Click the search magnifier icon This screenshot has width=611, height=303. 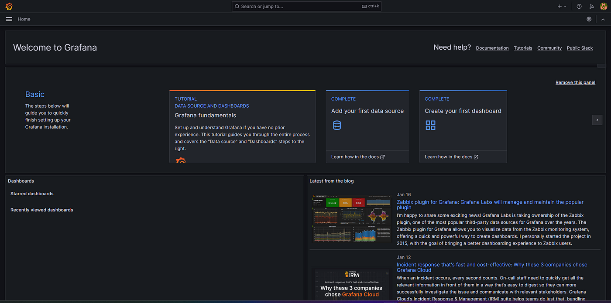pos(237,7)
